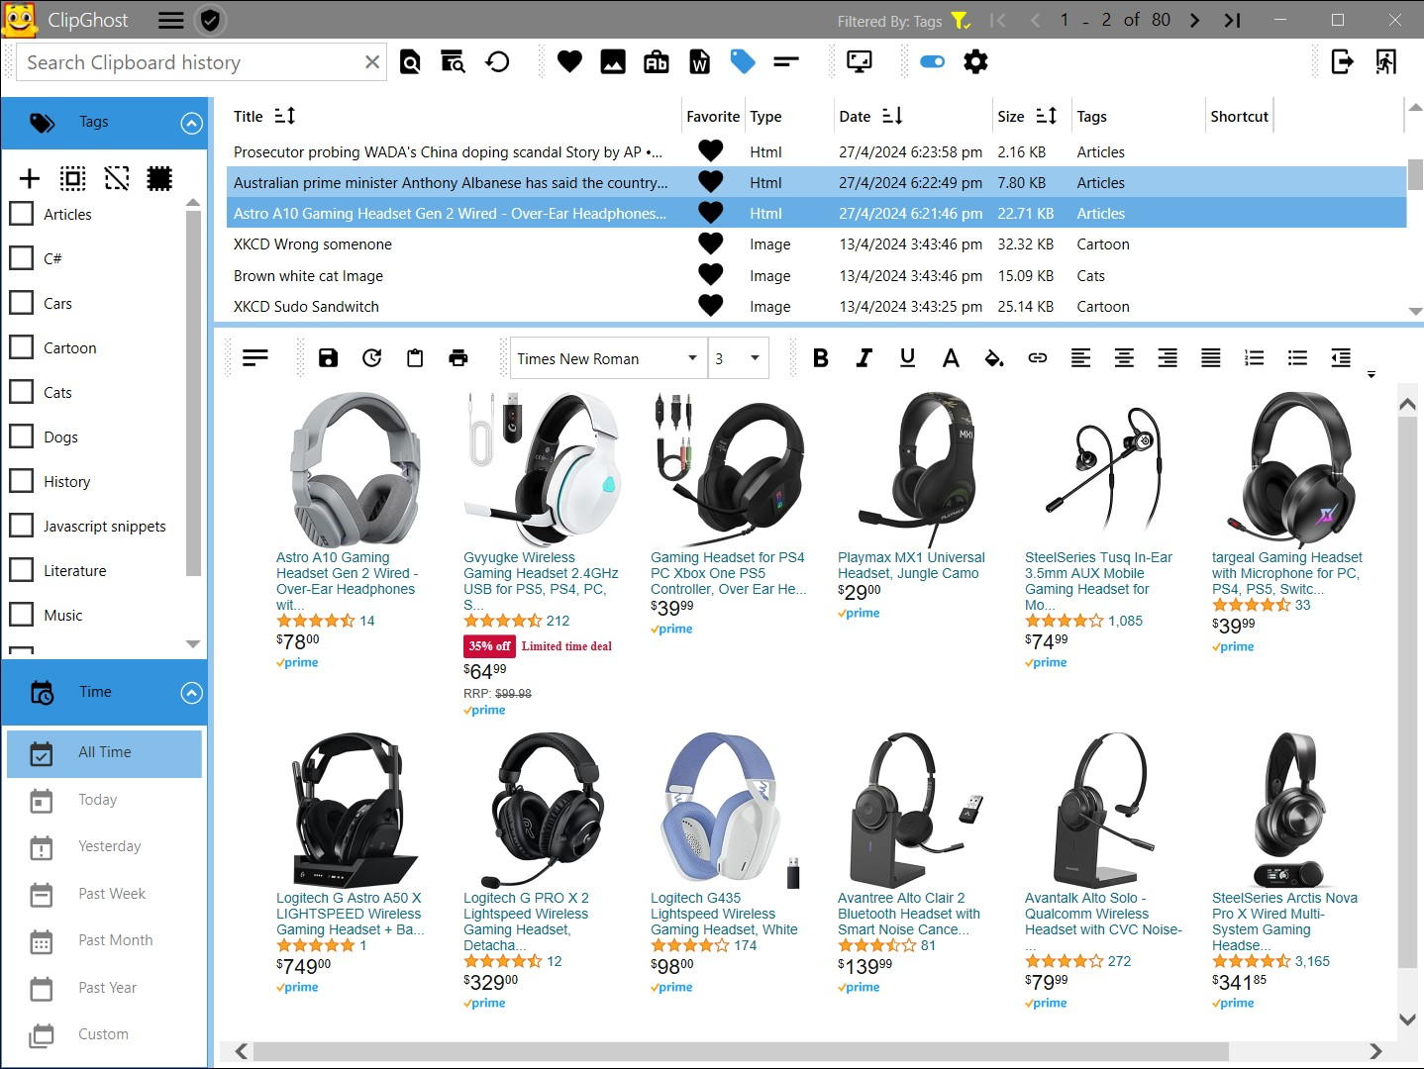Select Today time filter
Viewport: 1424px width, 1069px height.
104,800
